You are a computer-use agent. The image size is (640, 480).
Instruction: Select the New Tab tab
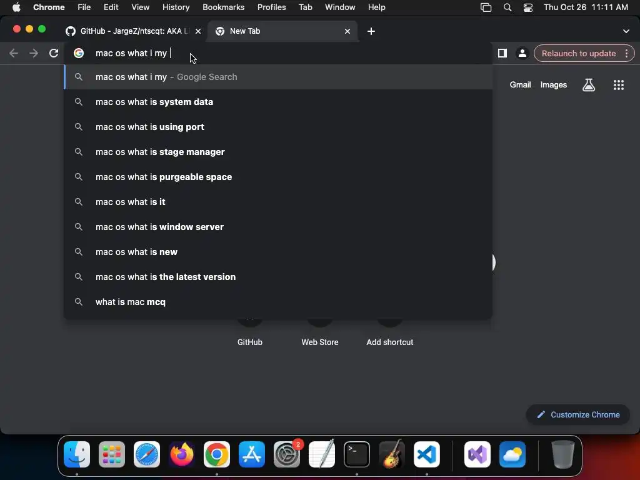click(x=282, y=31)
